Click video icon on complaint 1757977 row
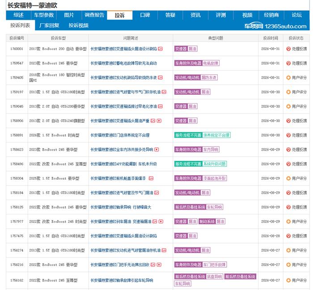This screenshot has height=290, width=313. point(161,221)
